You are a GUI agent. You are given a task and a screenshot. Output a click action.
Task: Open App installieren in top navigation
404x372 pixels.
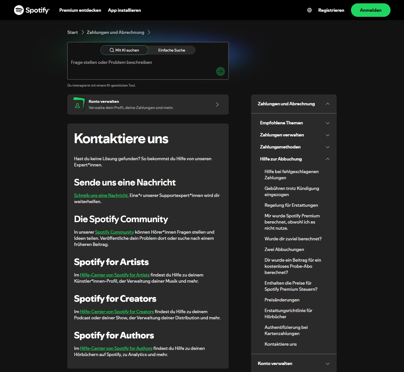pyautogui.click(x=125, y=10)
